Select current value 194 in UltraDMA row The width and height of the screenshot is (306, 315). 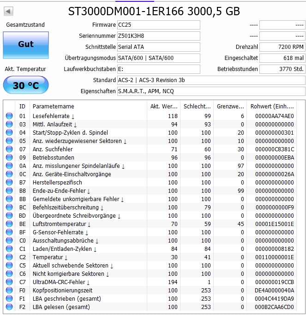pyautogui.click(x=173, y=282)
